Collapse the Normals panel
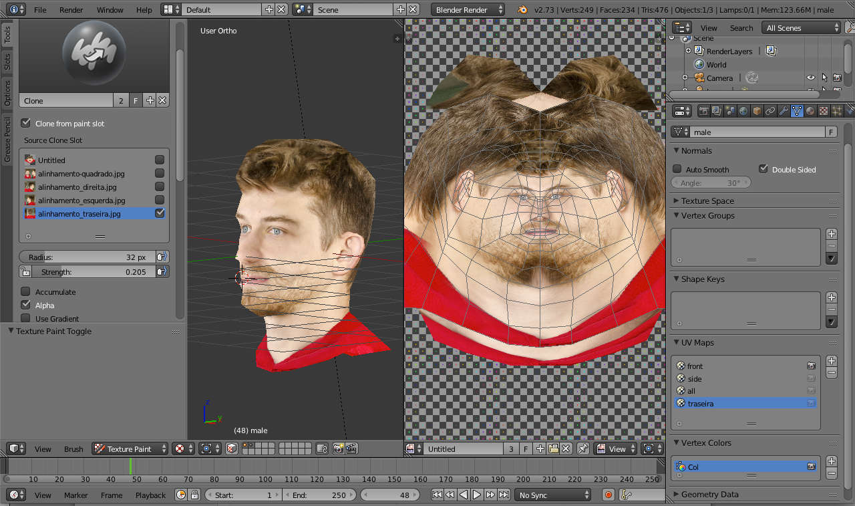 [696, 150]
